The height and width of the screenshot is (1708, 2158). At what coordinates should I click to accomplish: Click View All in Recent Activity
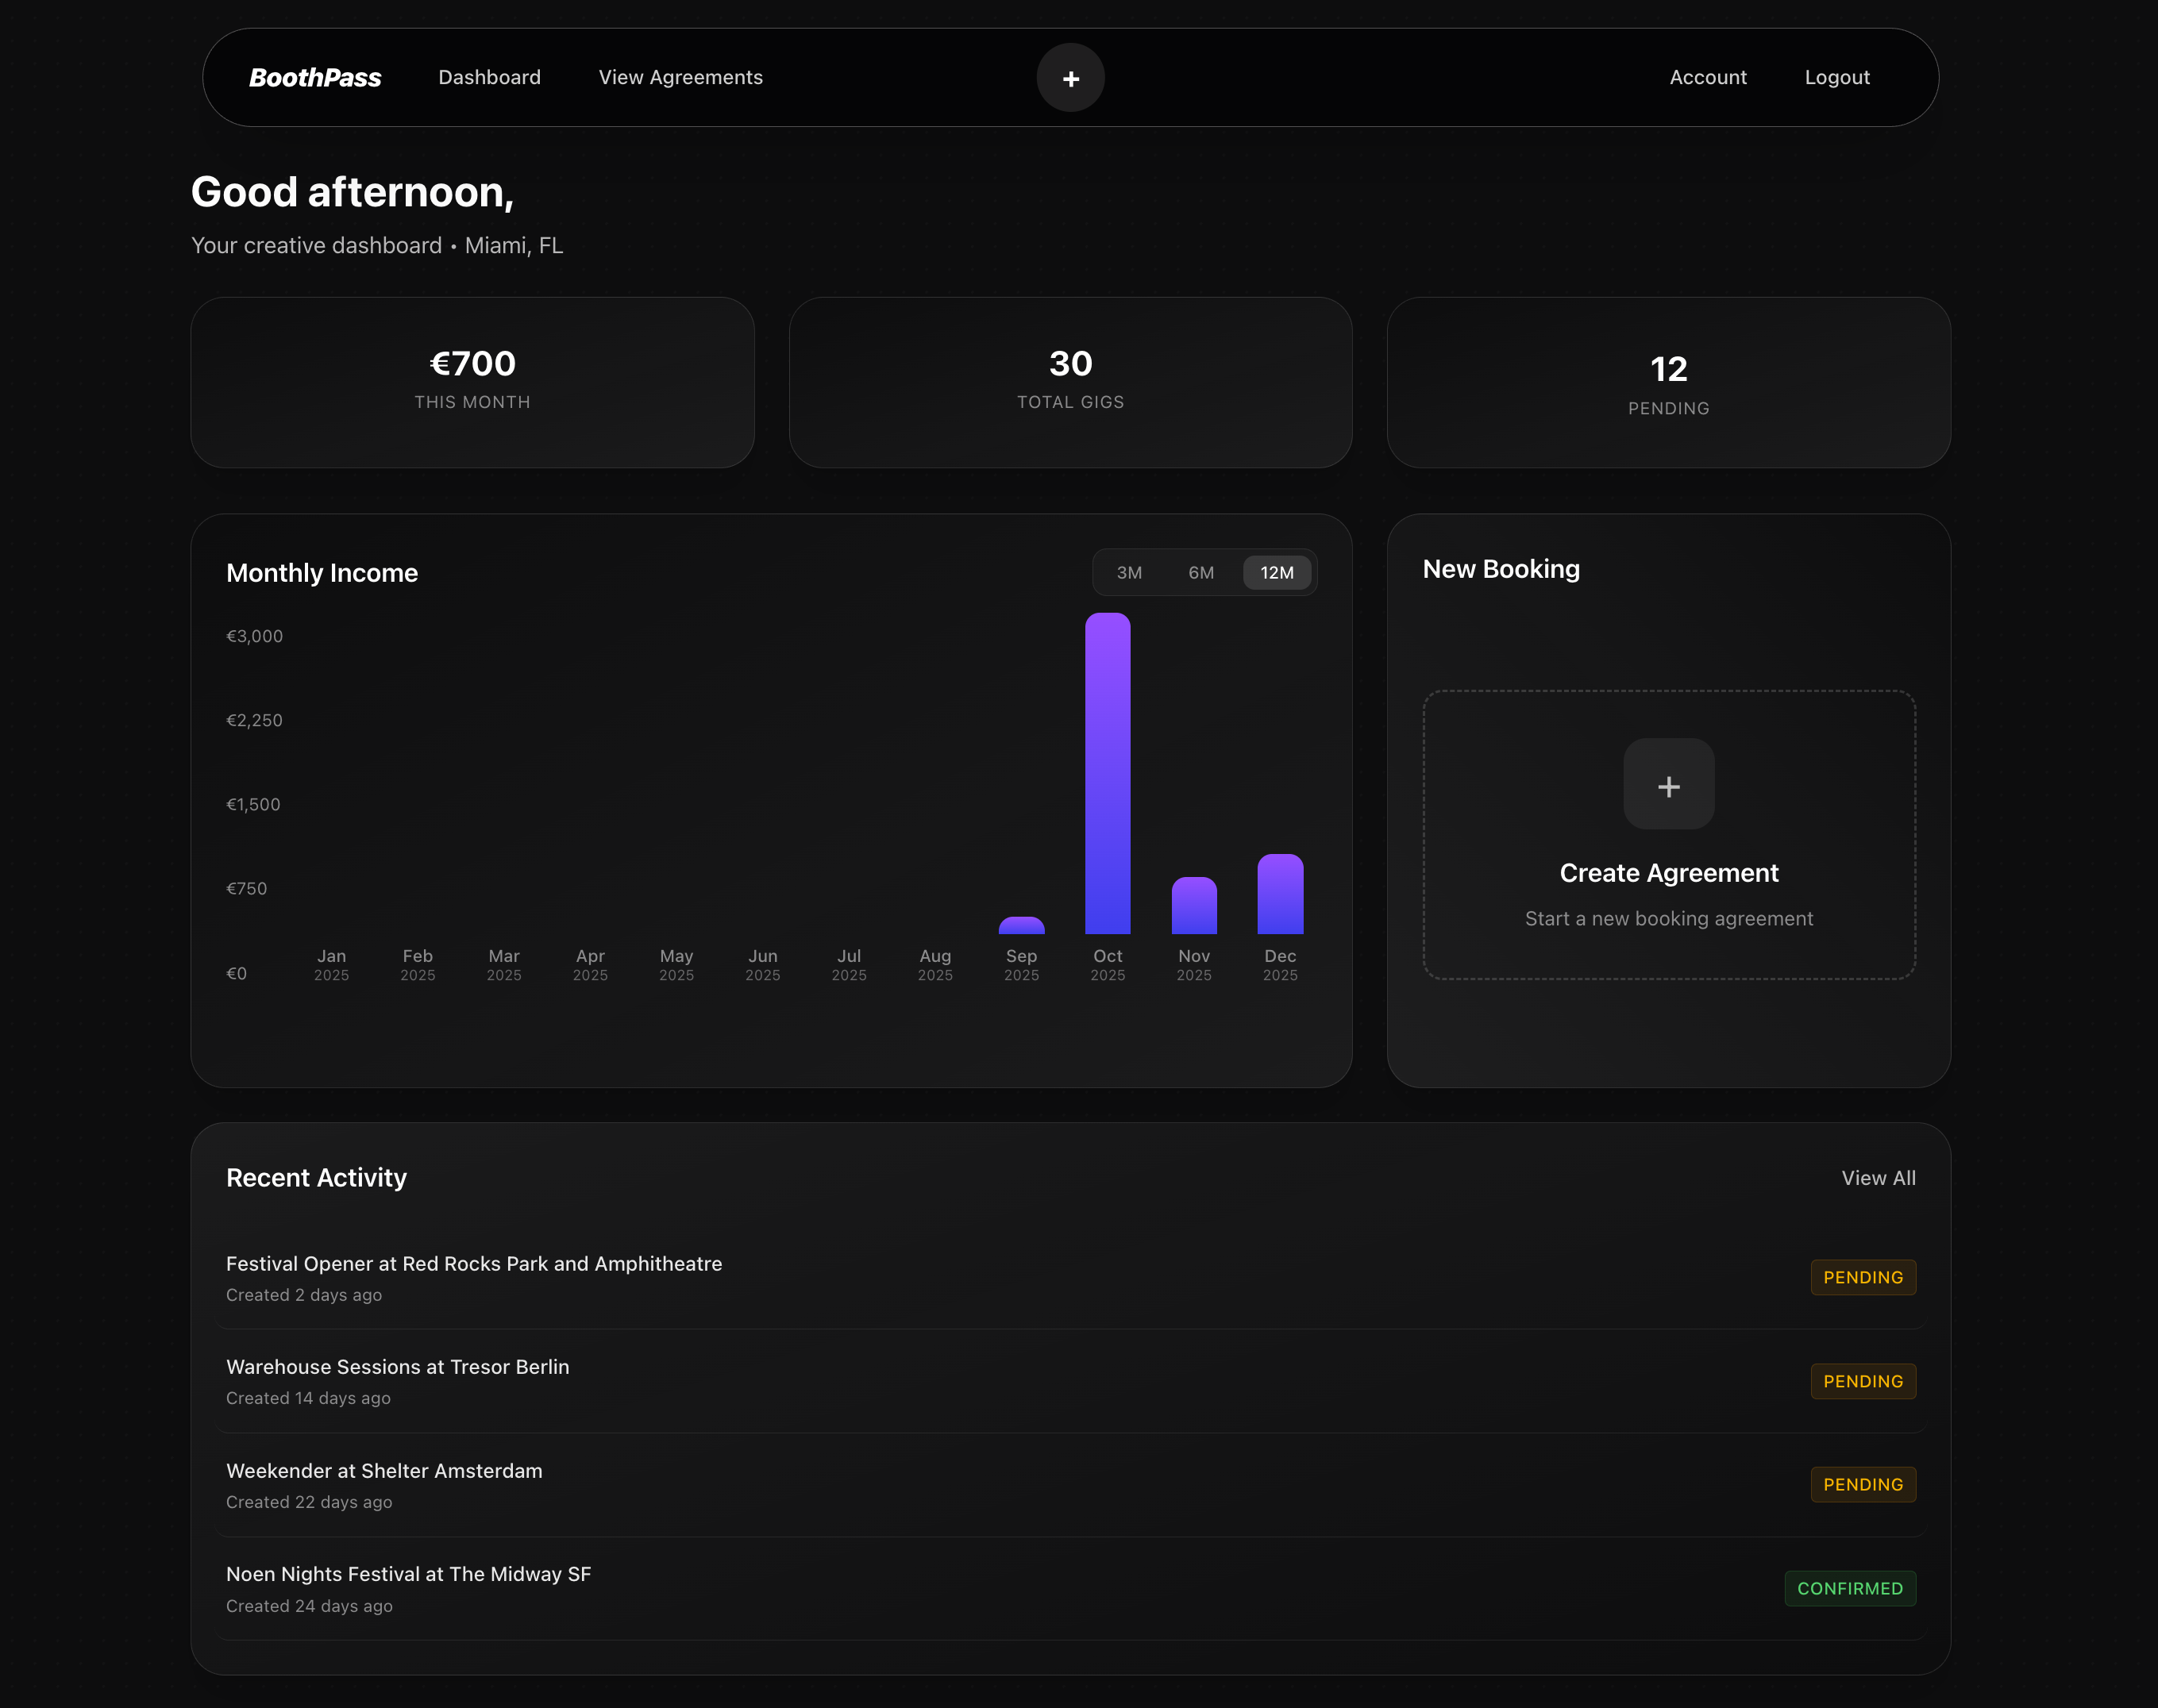(1877, 1178)
